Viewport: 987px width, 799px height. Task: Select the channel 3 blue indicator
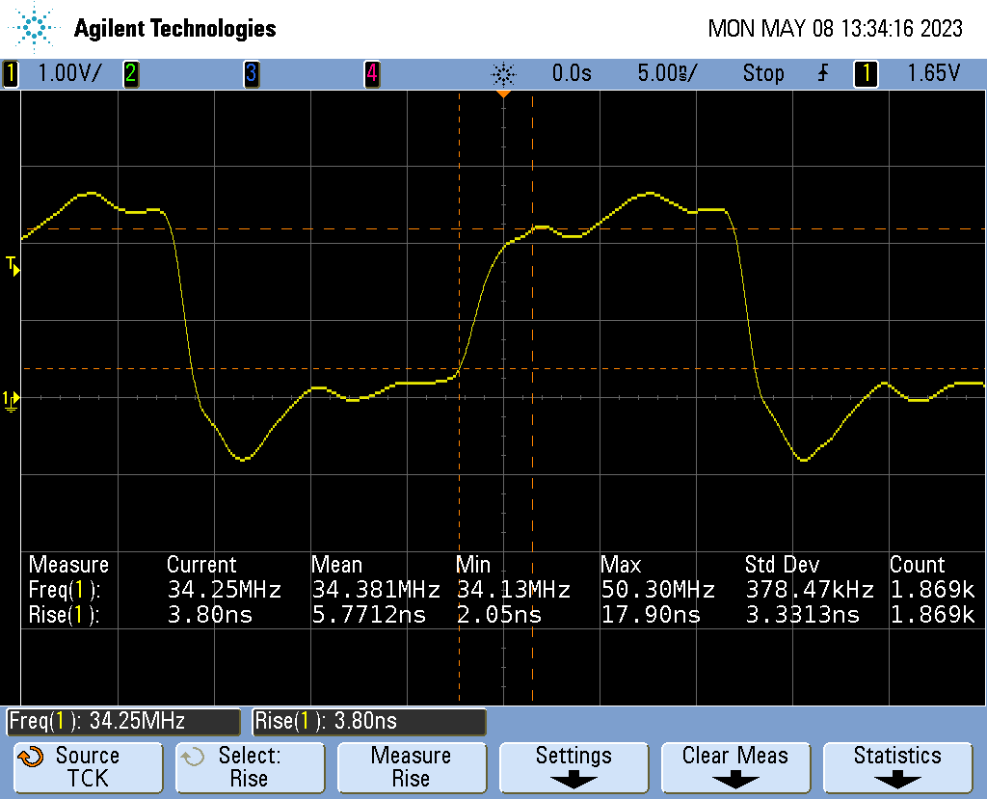tap(251, 73)
